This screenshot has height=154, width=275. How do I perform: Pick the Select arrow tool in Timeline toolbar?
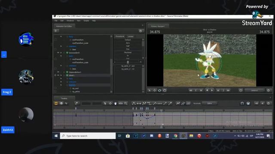[105, 104]
